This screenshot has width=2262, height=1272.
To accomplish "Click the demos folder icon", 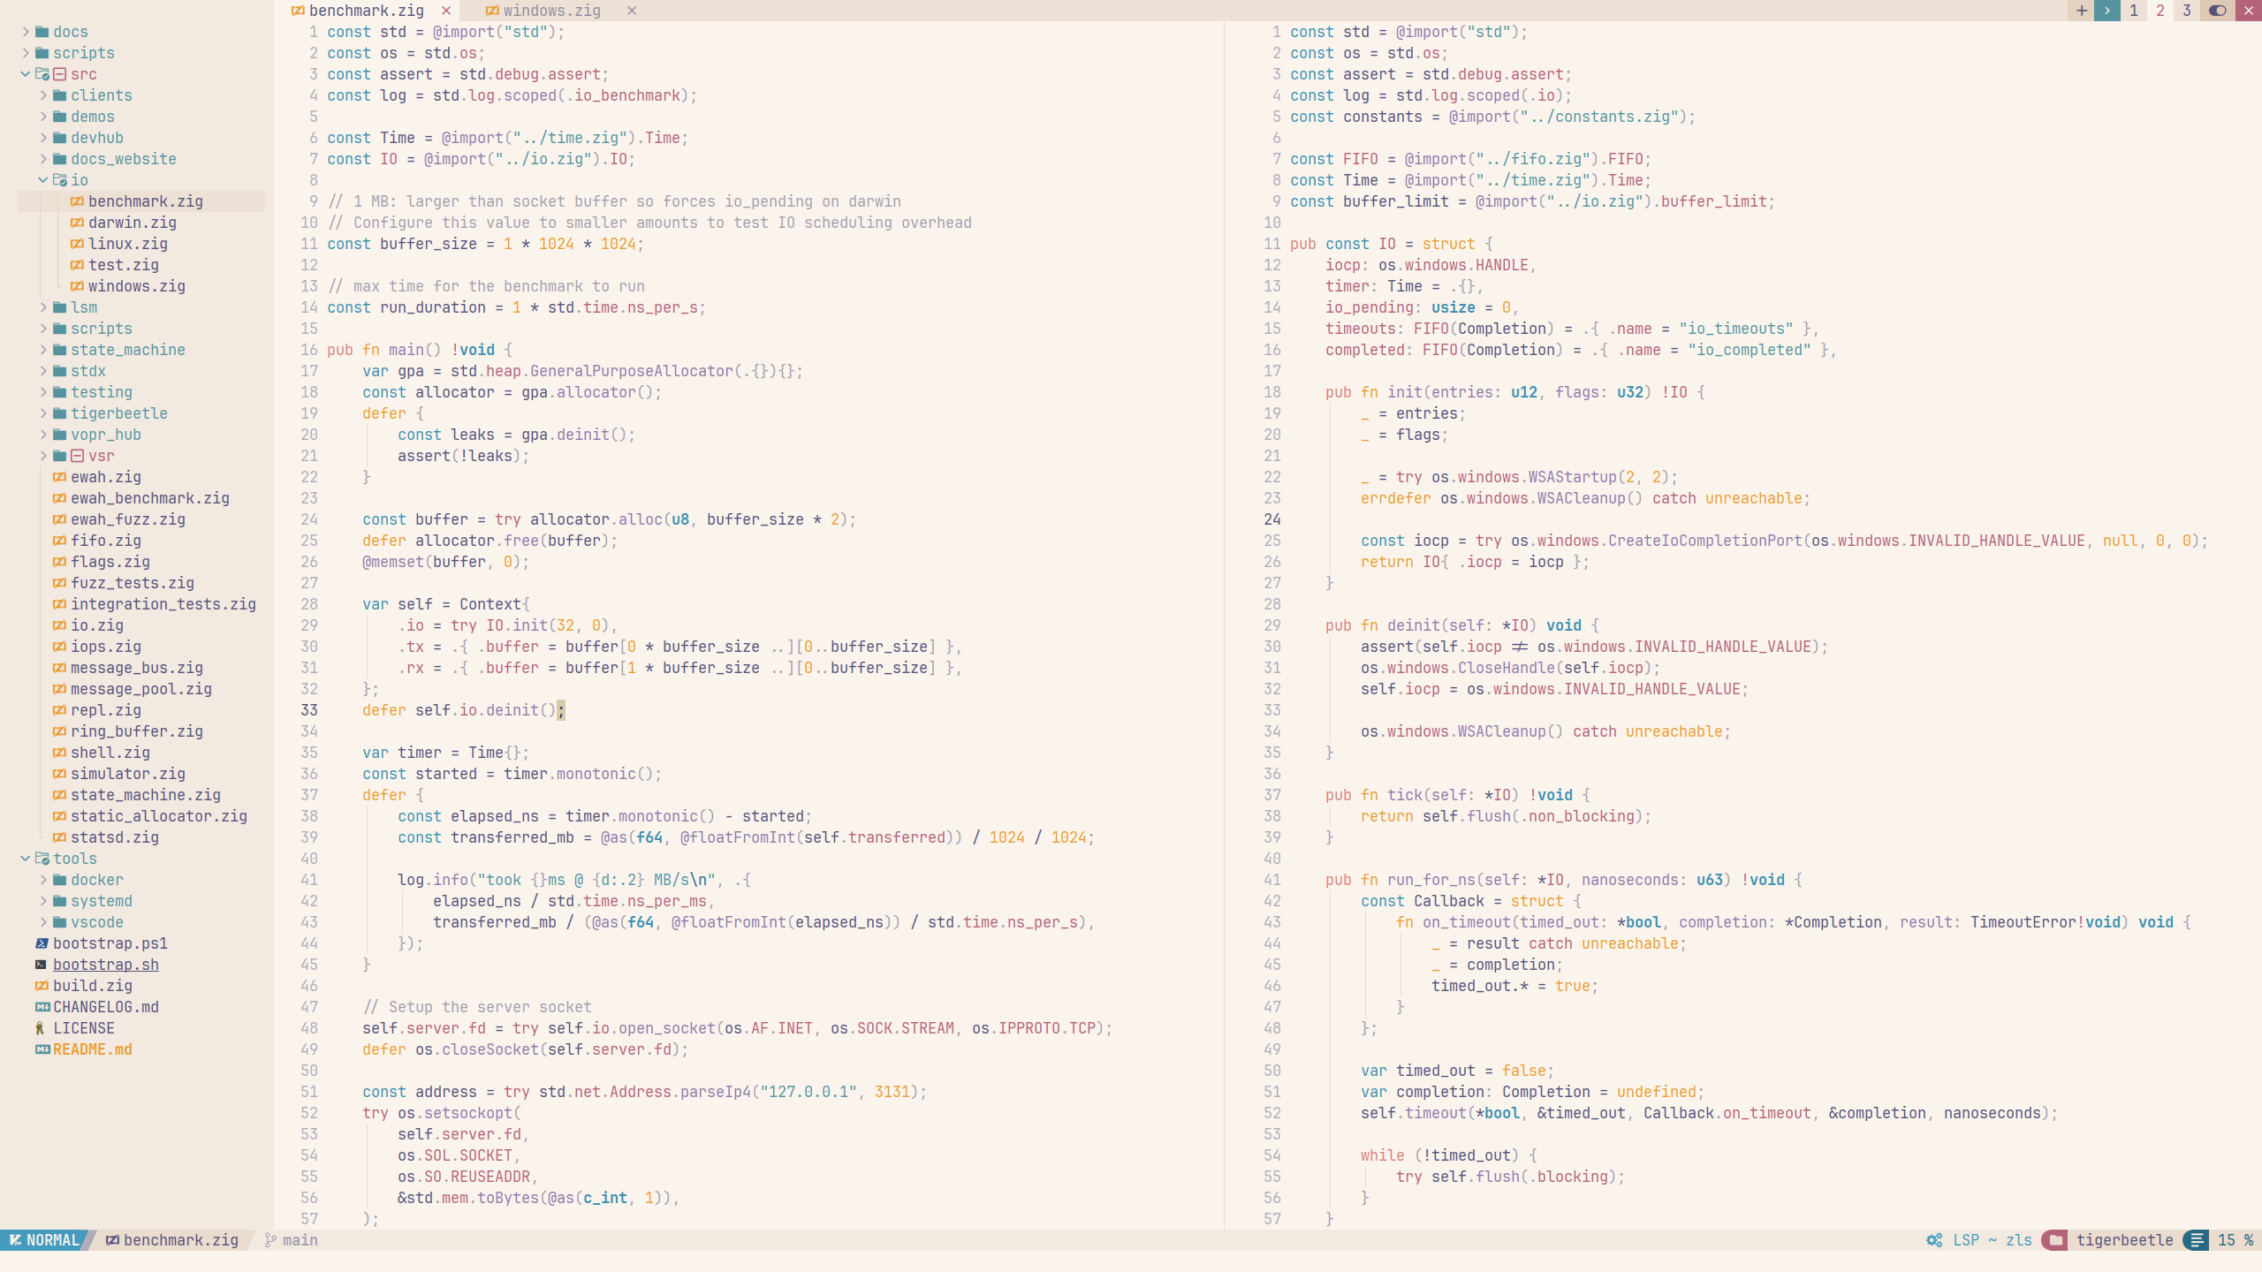I will point(59,117).
